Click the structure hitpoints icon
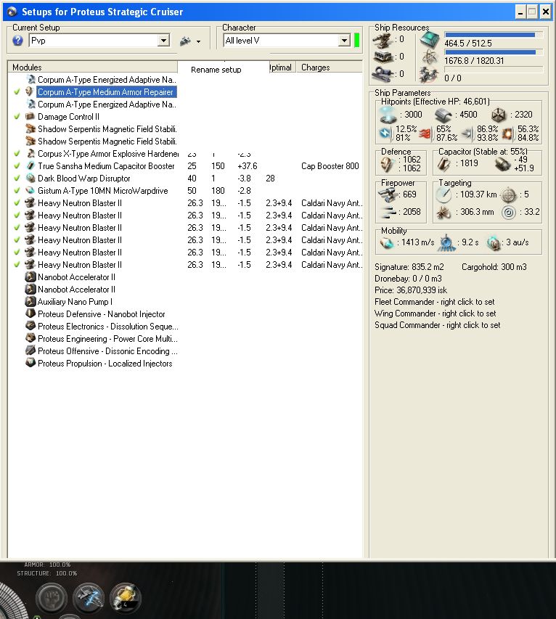 499,115
